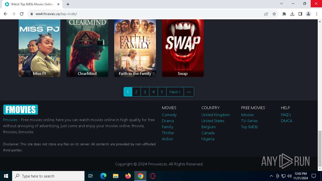Select the Watch Top IMDb Movies Online tab
Screen dimensions: 322x181
[32, 4]
